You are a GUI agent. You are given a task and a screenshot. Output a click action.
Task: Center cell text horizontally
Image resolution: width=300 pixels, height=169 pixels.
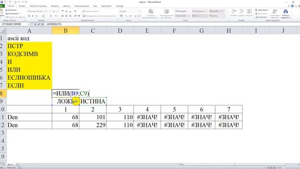pyautogui.click(x=67, y=16)
